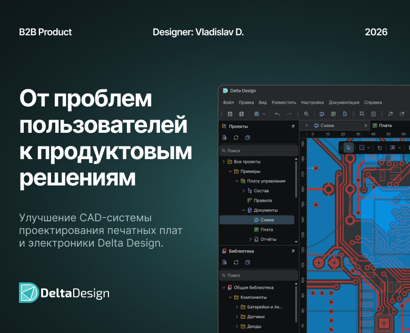410x333 pixels.
Task: Expand the Все проекты folder
Action: pyautogui.click(x=224, y=162)
